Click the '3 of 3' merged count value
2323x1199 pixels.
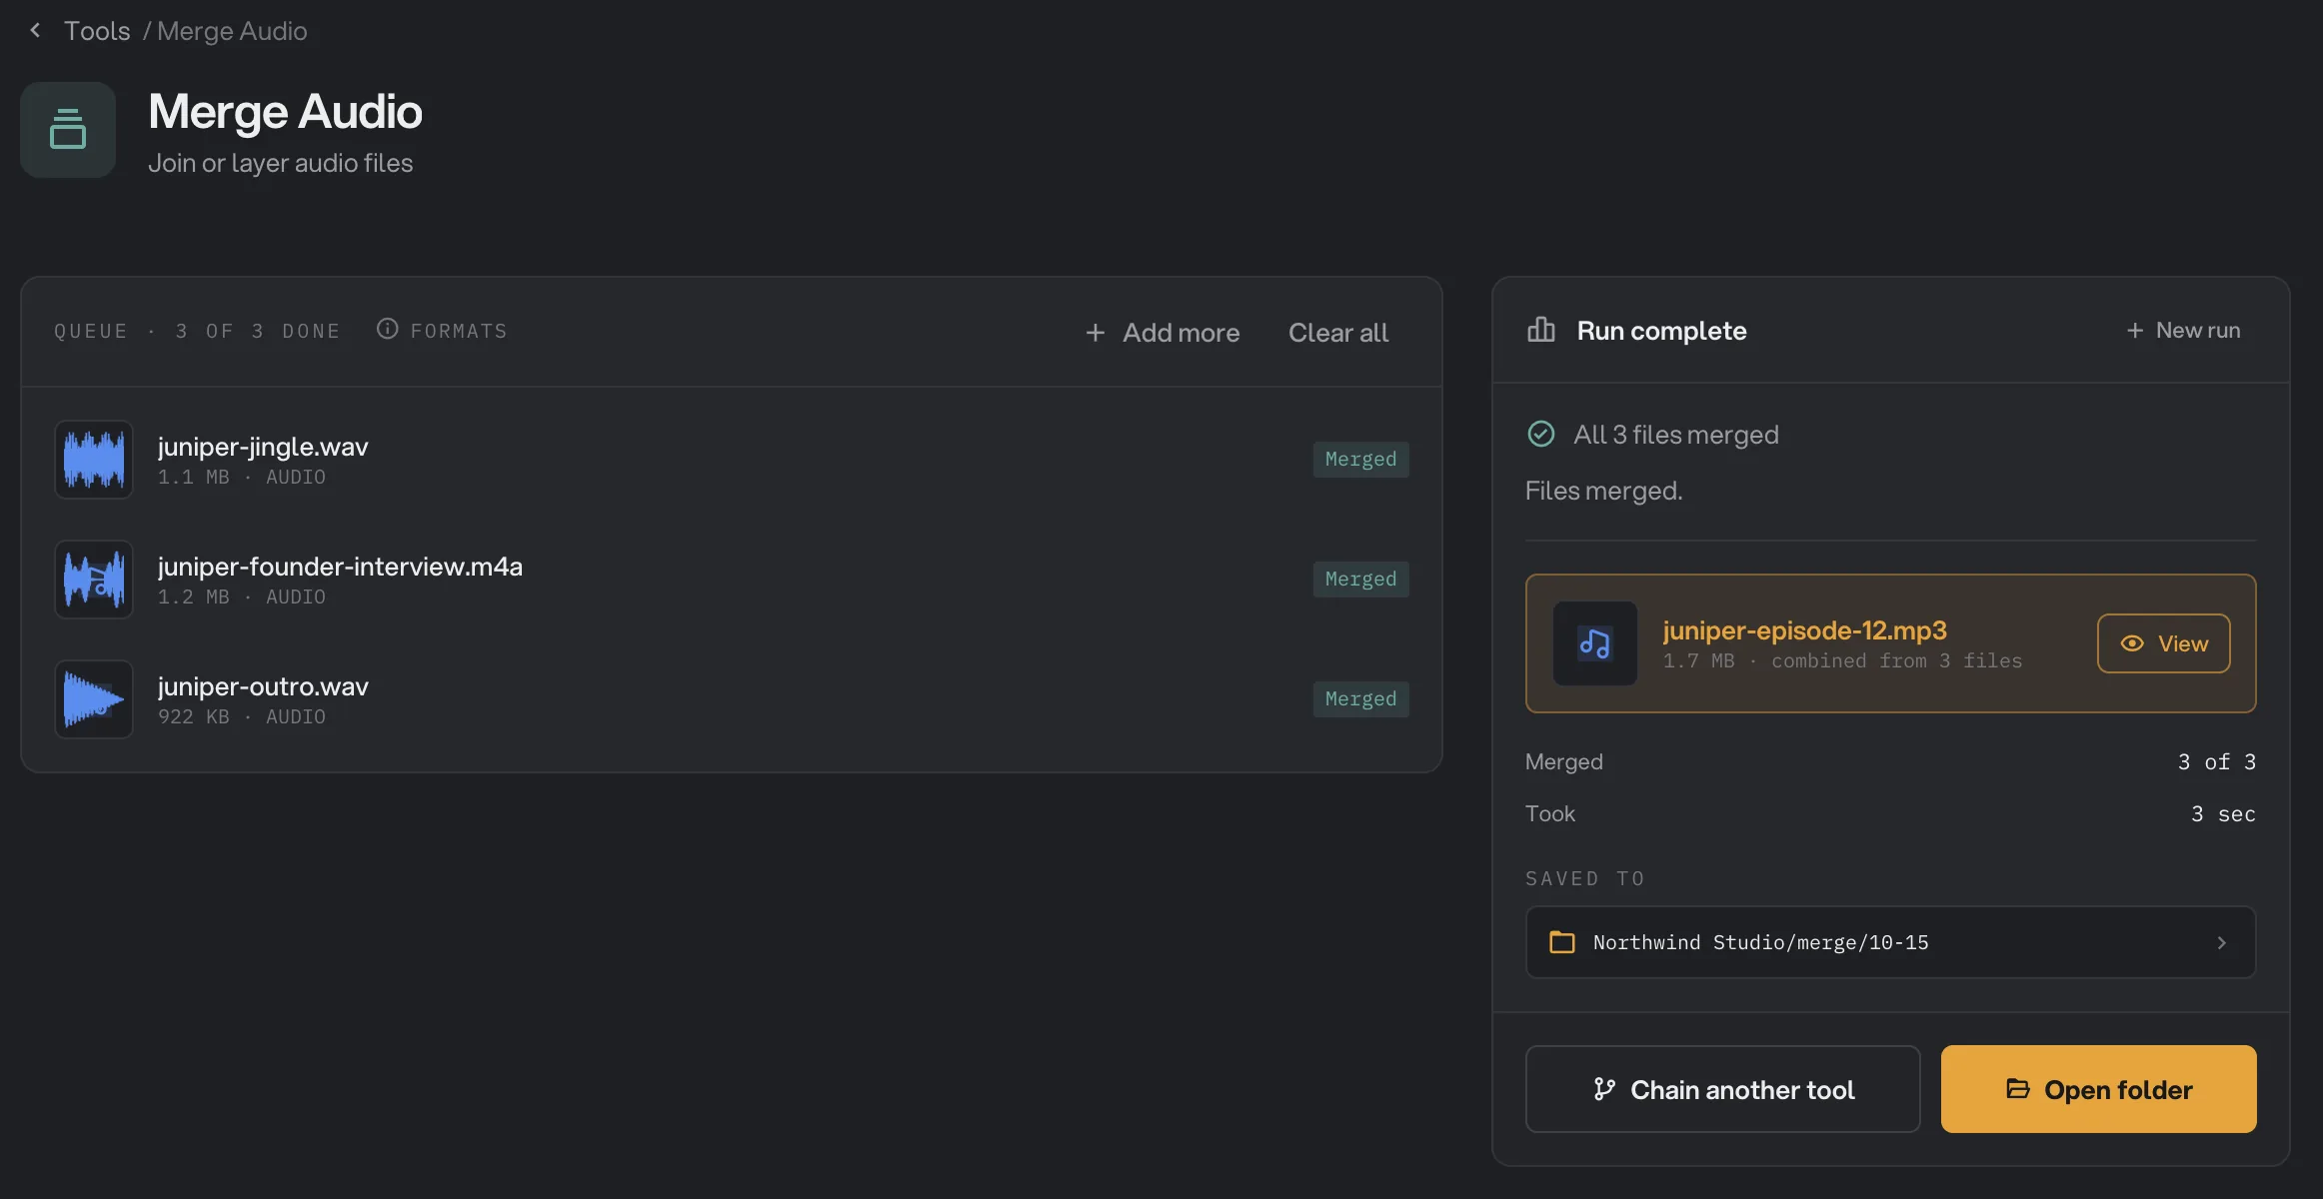tap(2216, 762)
